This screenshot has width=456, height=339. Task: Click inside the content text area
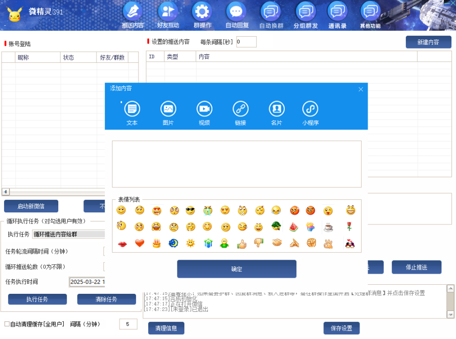point(237,164)
